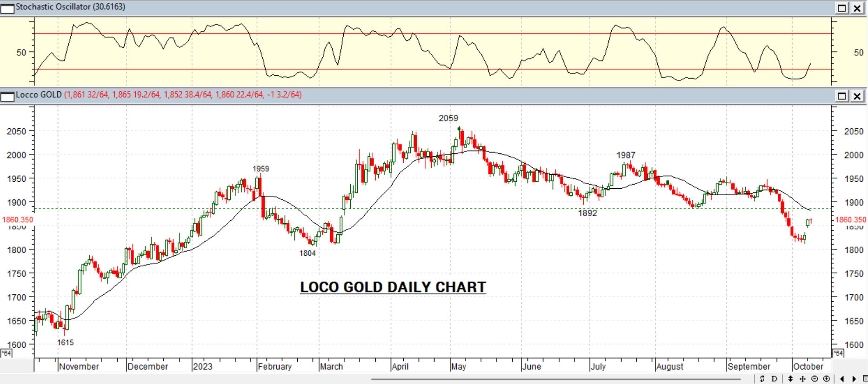Click the '2000' label on right price axis
868x384 pixels.
tap(854, 155)
